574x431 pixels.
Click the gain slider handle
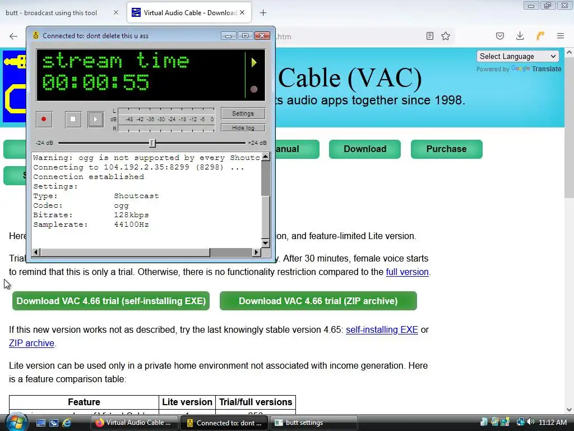(x=152, y=143)
